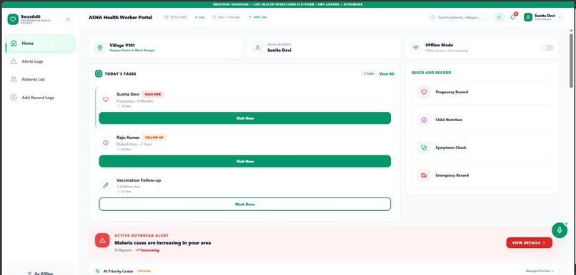
Task: Click the Emergency Record ambulance icon
Action: (424, 175)
